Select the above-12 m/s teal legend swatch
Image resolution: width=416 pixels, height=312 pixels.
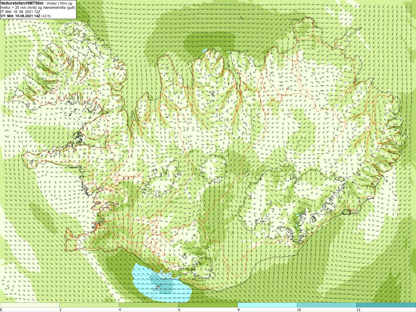pos(386,305)
